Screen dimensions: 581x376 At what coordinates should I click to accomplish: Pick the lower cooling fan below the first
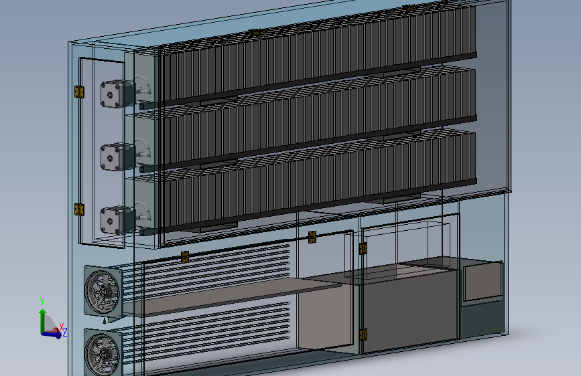pos(103,353)
